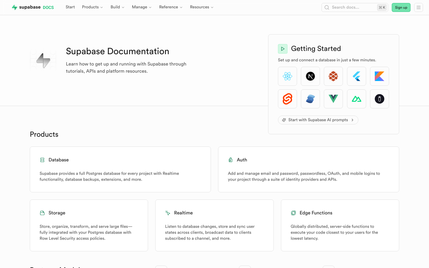
Task: Choose the Flutter quickstart icon
Action: [x=356, y=76]
